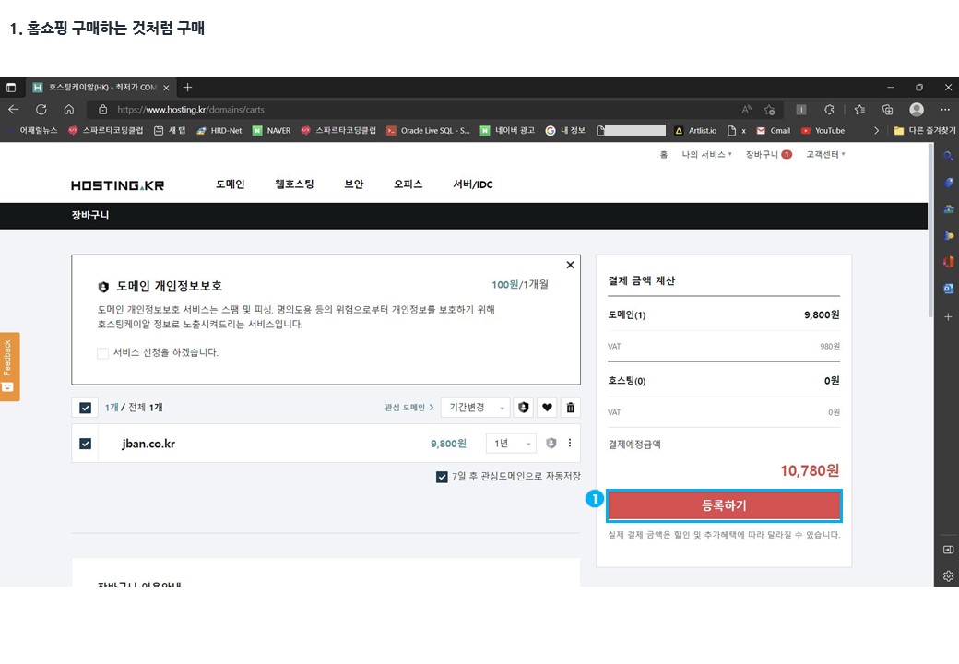
Task: Open Oracle Live SQL bookmark
Action: (428, 130)
